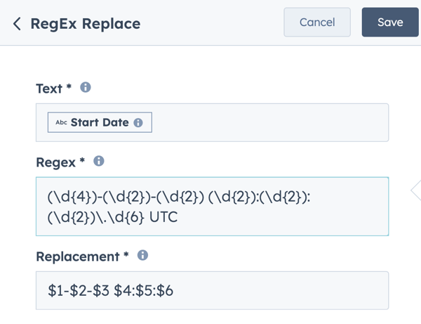The image size is (421, 324).
Task: Select the Start Date token
Action: click(x=100, y=122)
